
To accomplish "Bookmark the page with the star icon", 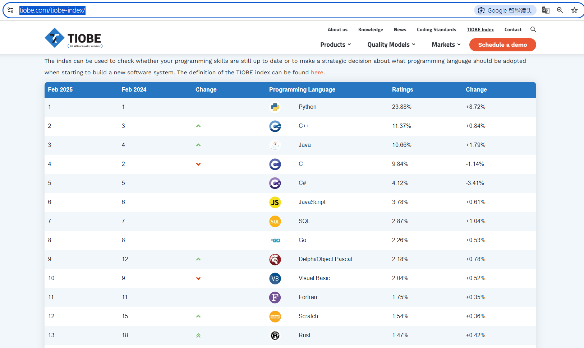I will [574, 10].
